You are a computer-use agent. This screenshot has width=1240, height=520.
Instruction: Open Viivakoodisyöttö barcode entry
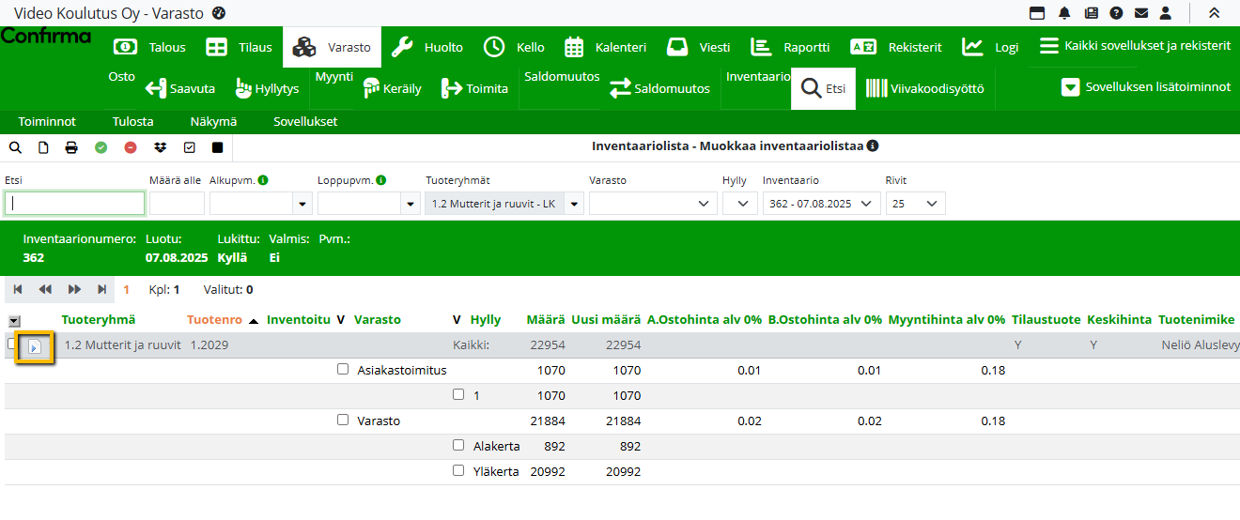tap(924, 89)
